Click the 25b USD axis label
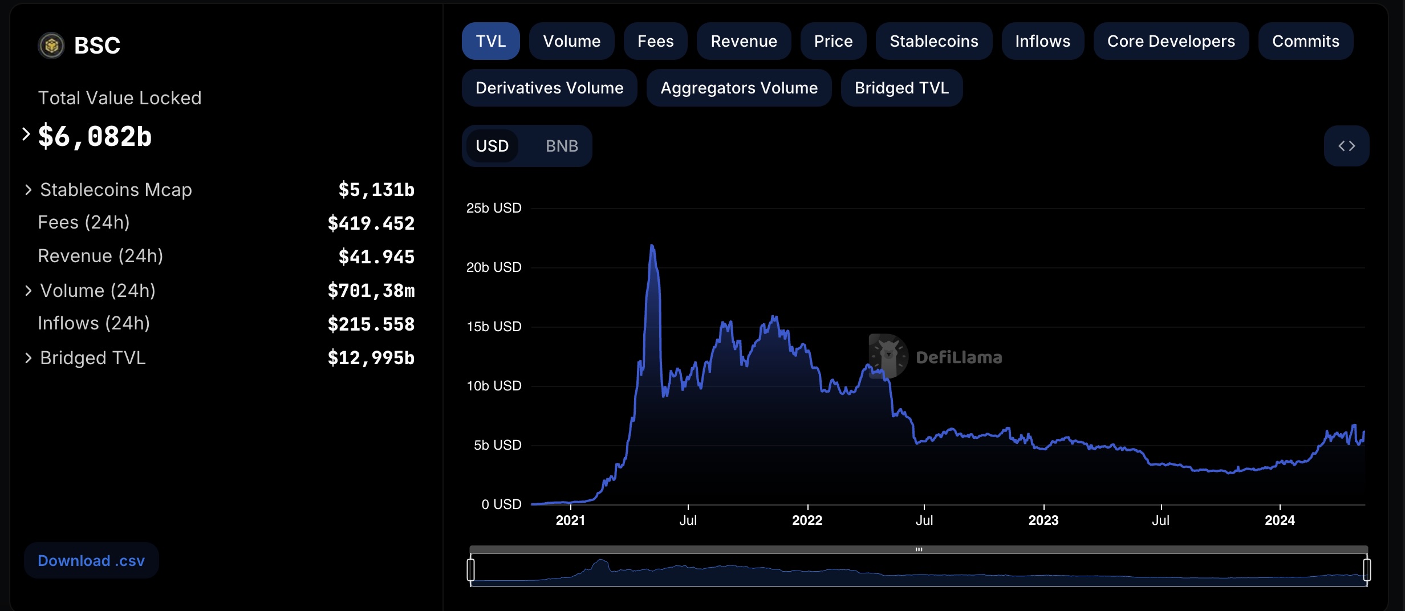 click(494, 208)
